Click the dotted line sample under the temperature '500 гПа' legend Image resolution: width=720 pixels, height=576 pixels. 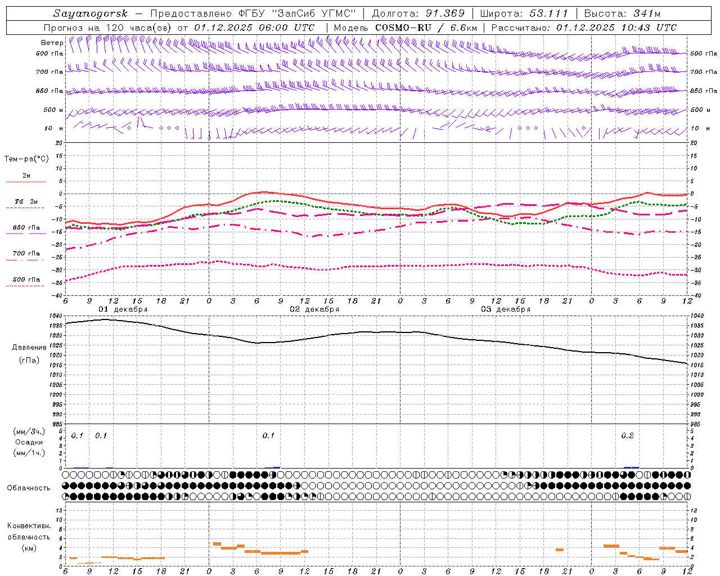[25, 286]
